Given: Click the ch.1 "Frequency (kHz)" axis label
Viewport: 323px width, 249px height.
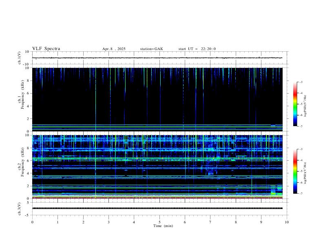Looking at the screenshot, I should tap(22, 94).
